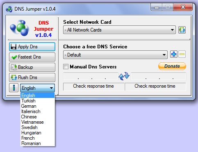Click the refresh network cards icon

pos(182,30)
